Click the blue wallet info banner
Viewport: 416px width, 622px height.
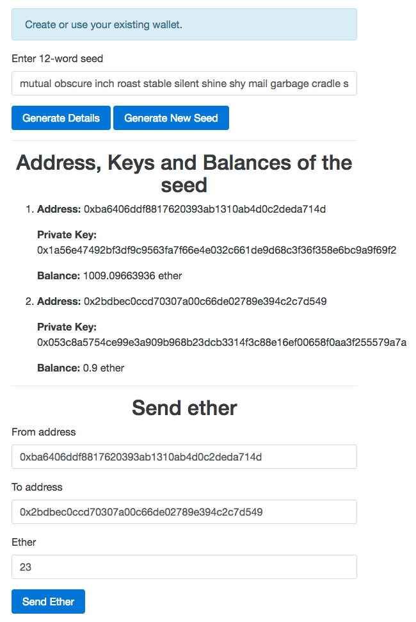coord(184,25)
